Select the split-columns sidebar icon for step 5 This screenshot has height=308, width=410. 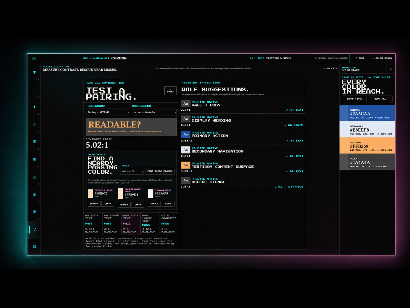pyautogui.click(x=35, y=141)
